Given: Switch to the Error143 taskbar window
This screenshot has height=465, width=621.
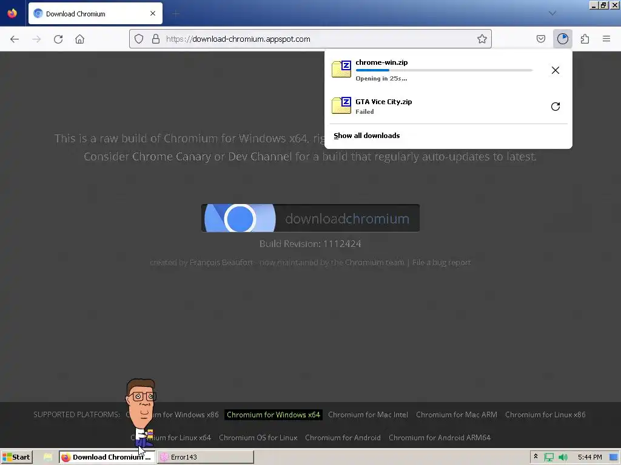Looking at the screenshot, I should pos(206,457).
